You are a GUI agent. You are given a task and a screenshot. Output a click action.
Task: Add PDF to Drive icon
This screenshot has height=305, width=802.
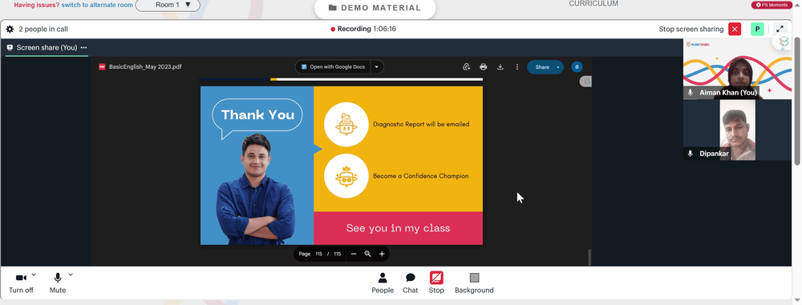[x=467, y=67]
